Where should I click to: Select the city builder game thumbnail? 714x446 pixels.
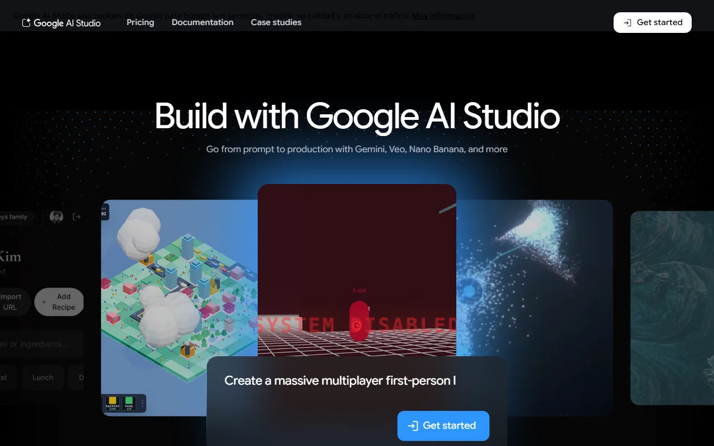tap(179, 308)
